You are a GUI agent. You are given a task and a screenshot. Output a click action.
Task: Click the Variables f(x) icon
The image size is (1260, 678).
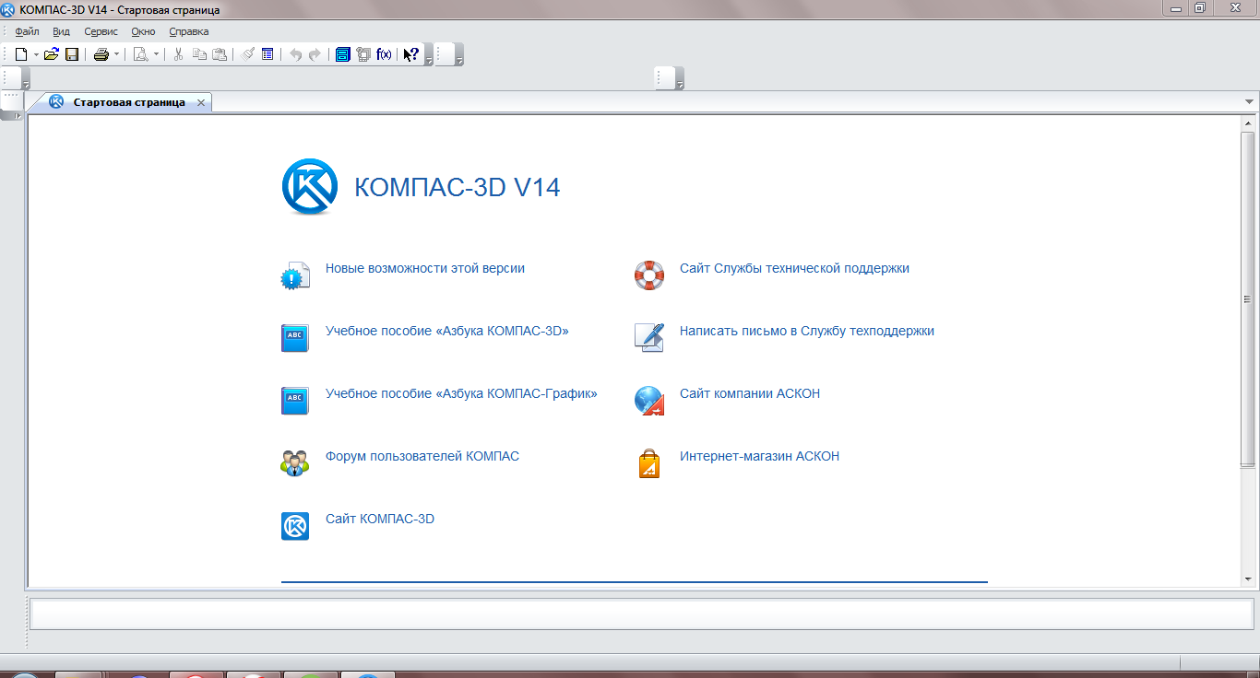384,54
